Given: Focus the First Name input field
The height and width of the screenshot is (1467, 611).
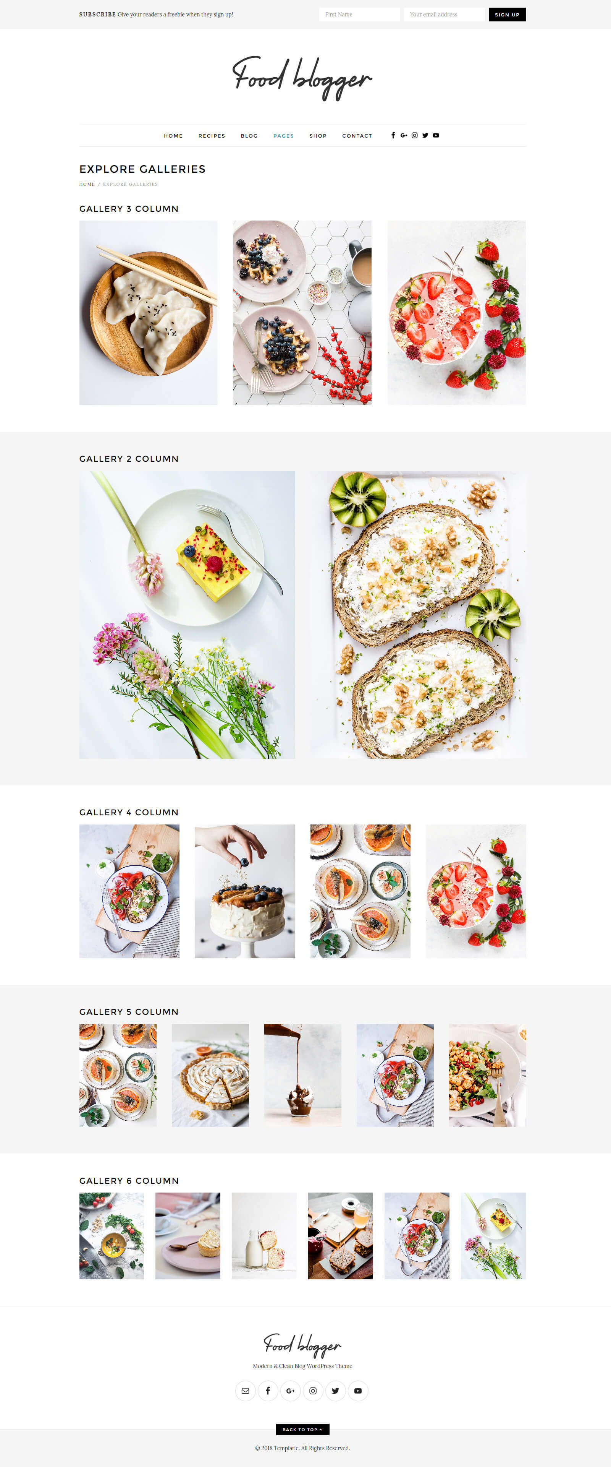Looking at the screenshot, I should point(360,14).
